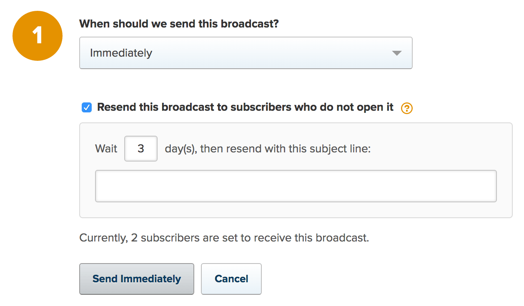
Task: Uncheck the resend broadcast checkbox
Action: click(87, 108)
